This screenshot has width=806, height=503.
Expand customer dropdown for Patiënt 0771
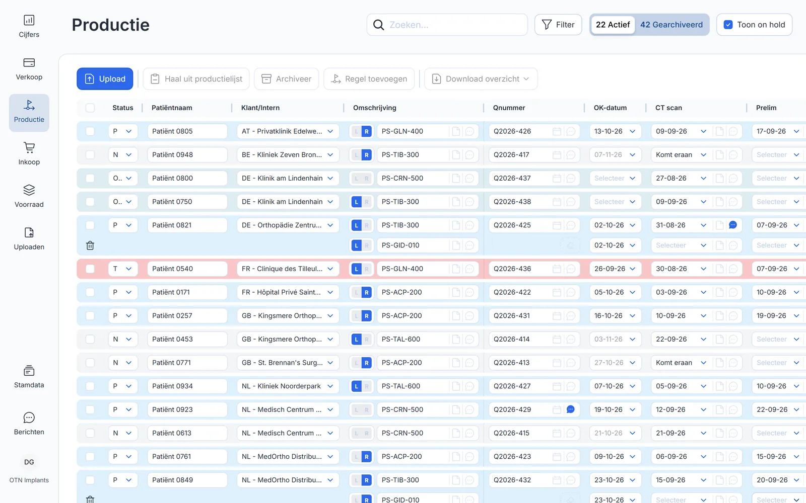pyautogui.click(x=288, y=363)
